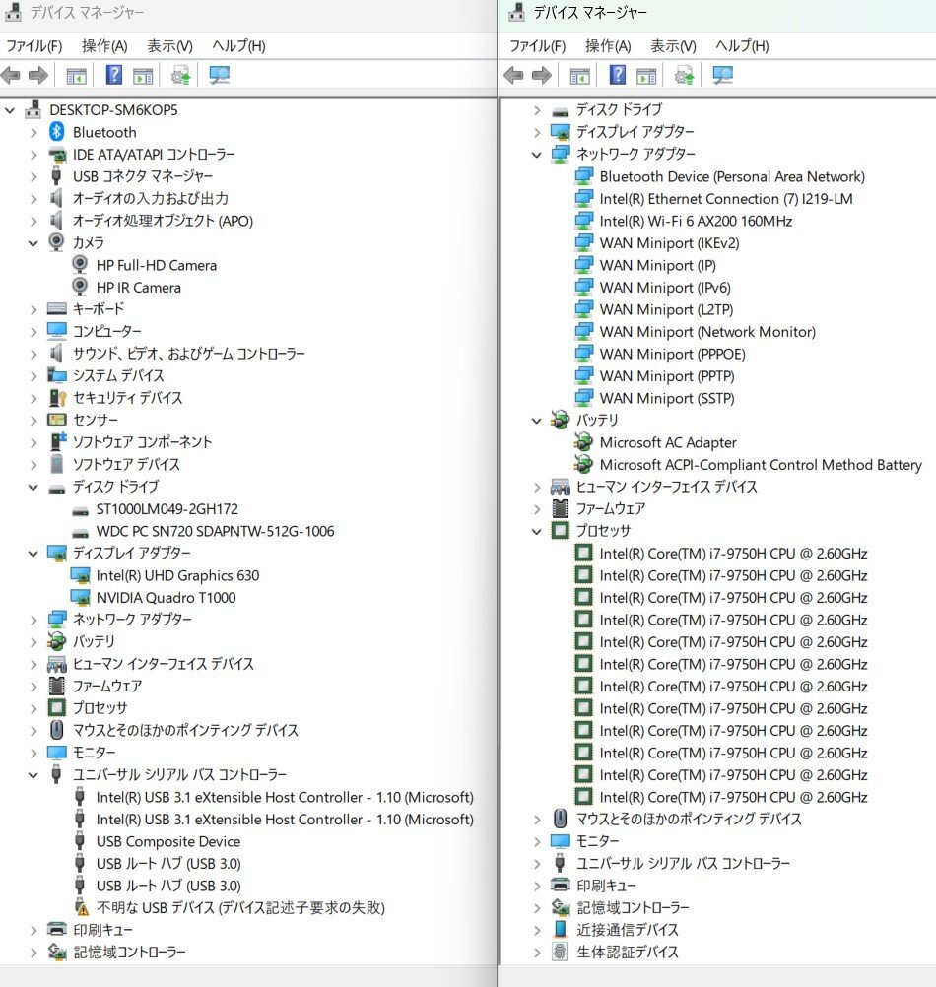
Task: Open 操作(A) menu in left window
Action: [104, 46]
